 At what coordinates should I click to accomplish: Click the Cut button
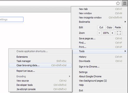click(101, 27)
